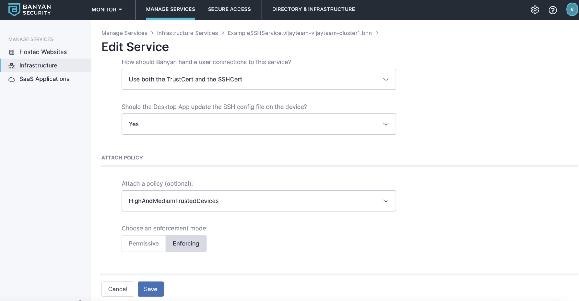Click the Banyan Security logo
Viewport: 579px width, 301px height.
tap(30, 10)
